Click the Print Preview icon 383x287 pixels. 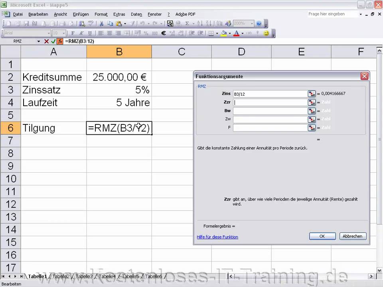(x=71, y=24)
